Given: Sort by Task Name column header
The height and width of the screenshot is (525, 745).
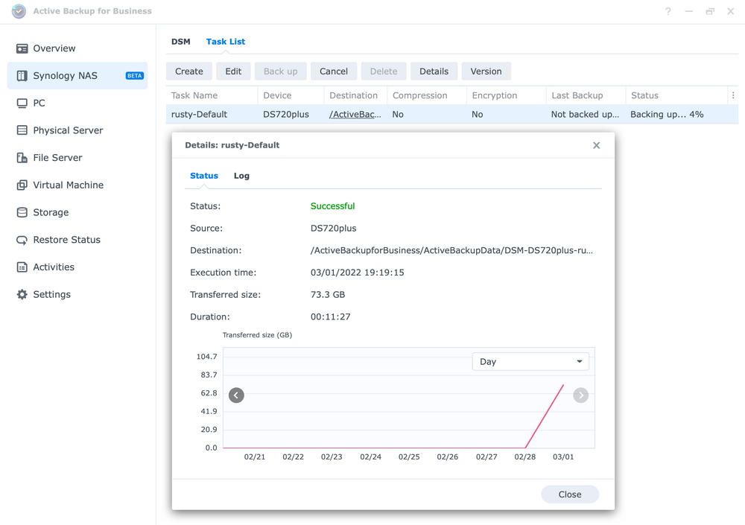Looking at the screenshot, I should pos(212,95).
